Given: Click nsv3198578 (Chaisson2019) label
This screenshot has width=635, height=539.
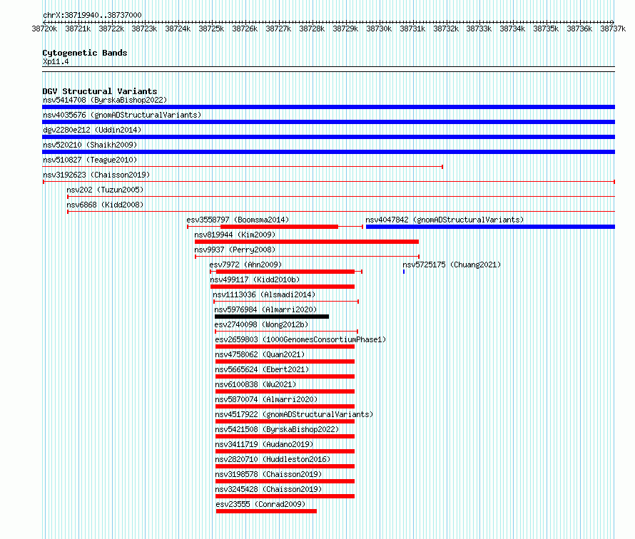Looking at the screenshot, I should click(268, 474).
